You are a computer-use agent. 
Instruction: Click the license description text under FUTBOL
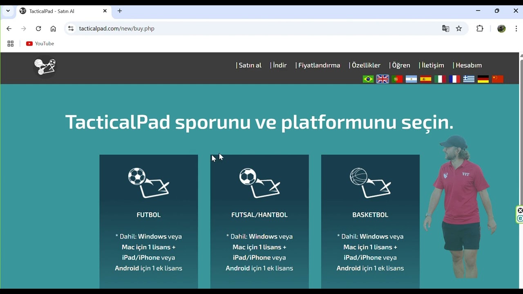148,252
